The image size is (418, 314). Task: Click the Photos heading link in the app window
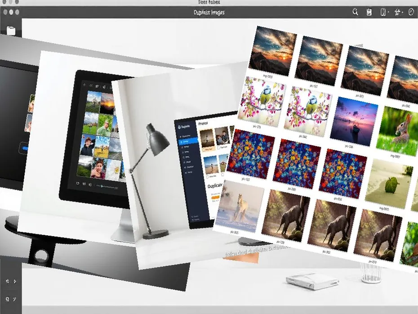click(202, 124)
